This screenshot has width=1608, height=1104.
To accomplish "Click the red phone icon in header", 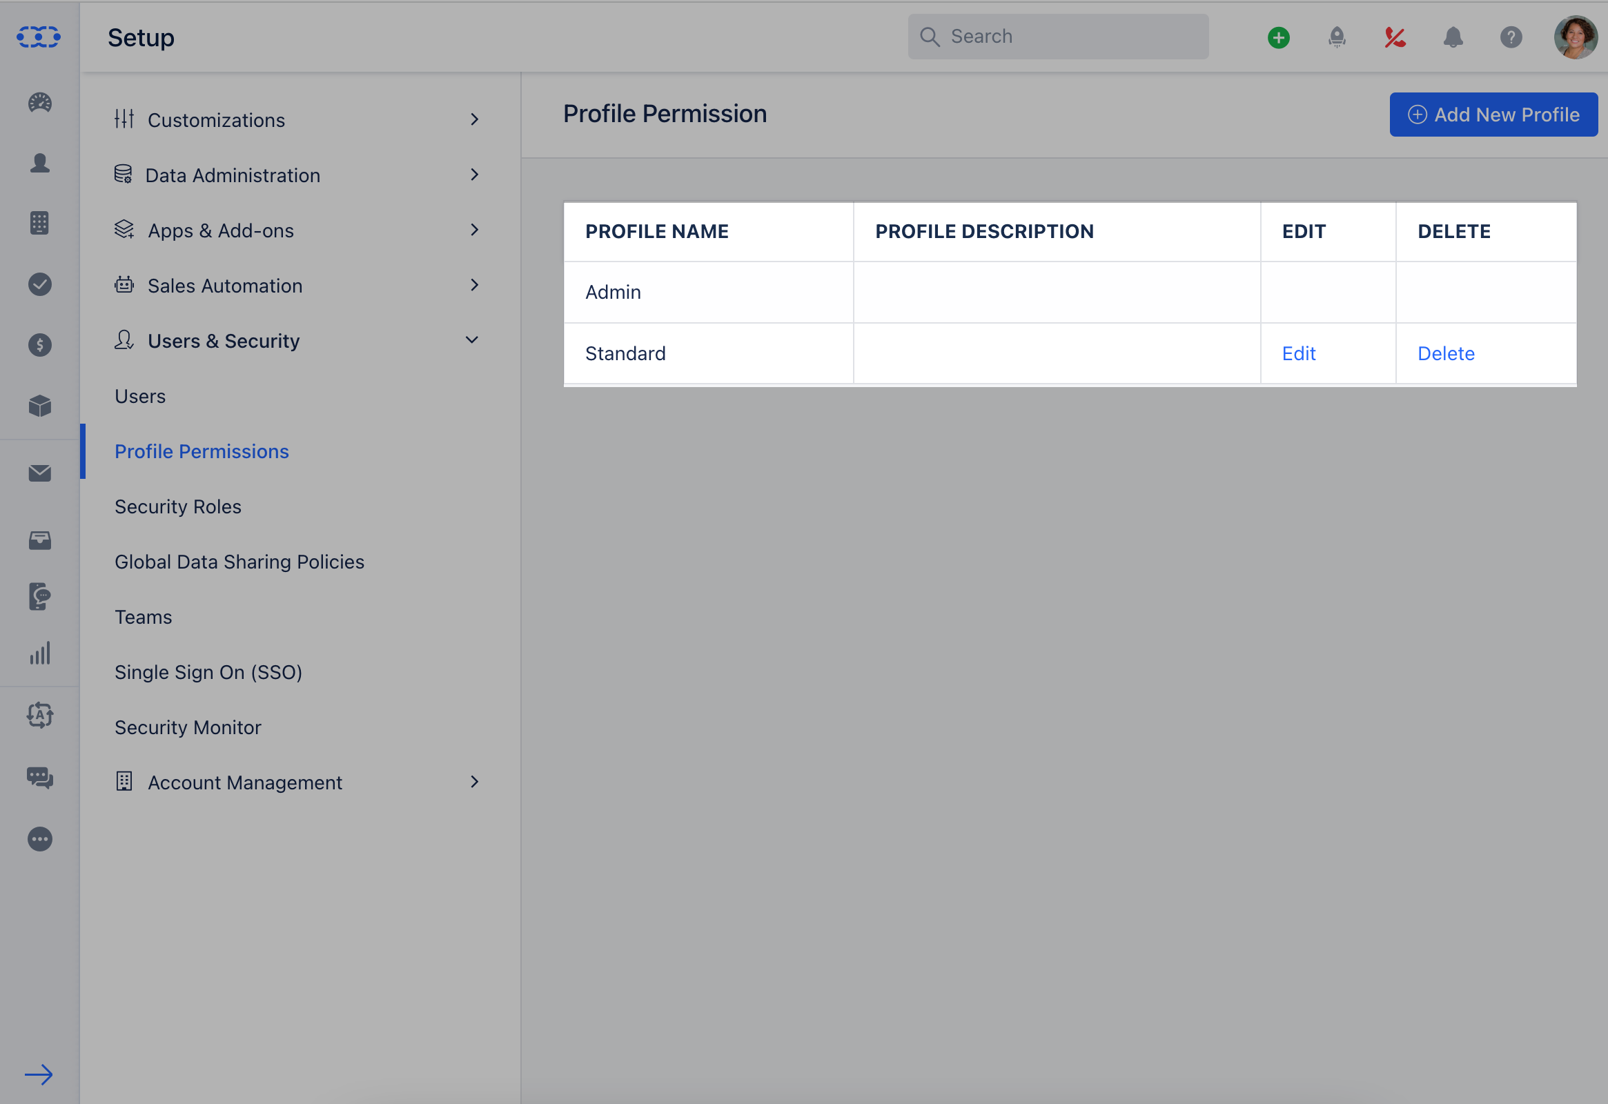I will tap(1395, 37).
